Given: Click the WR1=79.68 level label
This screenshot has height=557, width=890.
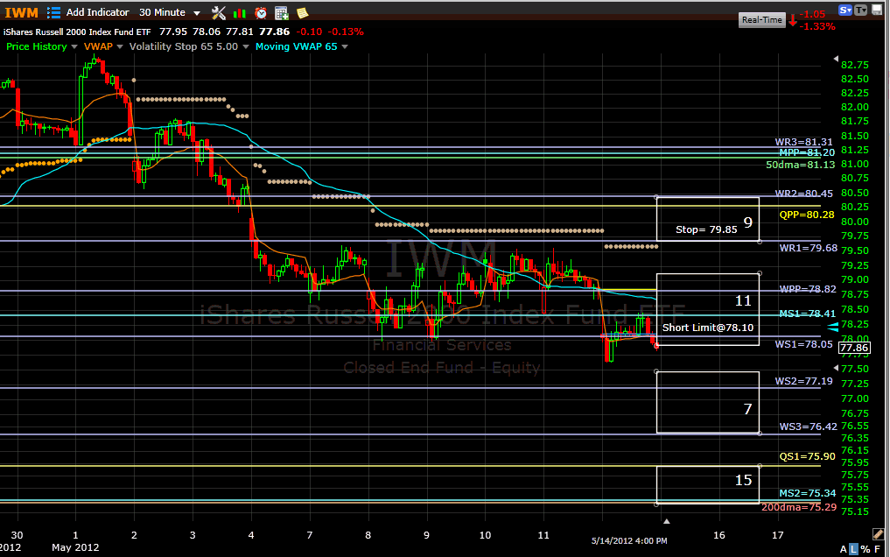Looking at the screenshot, I should click(809, 248).
